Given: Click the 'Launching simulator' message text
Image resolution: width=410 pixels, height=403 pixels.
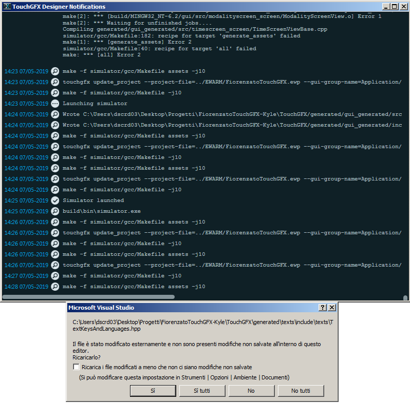Looking at the screenshot, I should coord(95,104).
